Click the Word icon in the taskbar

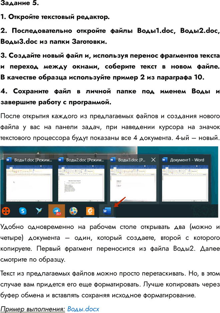coord(107,211)
